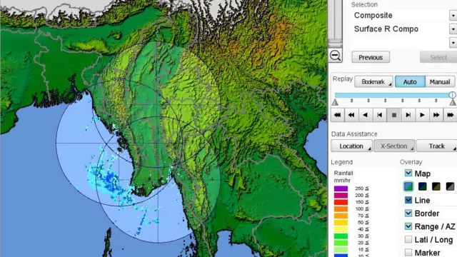Click the green 30 rainfall legend swatch
Screen dimensions: 457x257
click(x=341, y=236)
